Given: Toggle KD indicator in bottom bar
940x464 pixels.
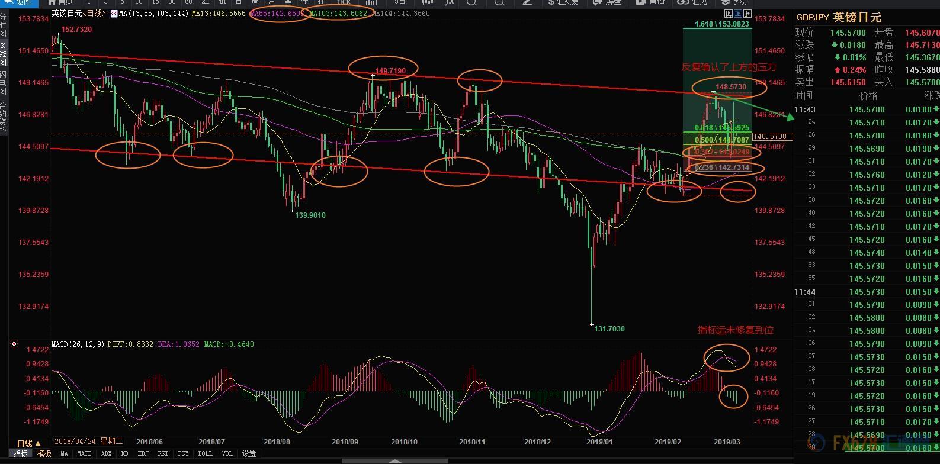Looking at the screenshot, I should click(x=125, y=453).
